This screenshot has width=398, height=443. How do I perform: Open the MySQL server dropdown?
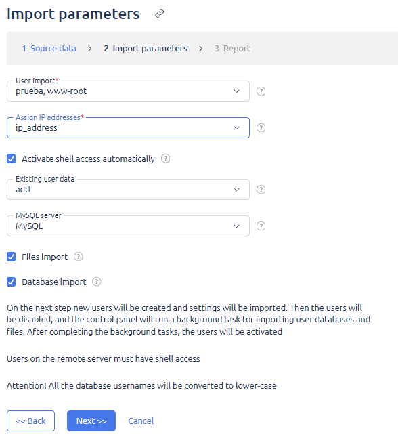pyautogui.click(x=128, y=226)
